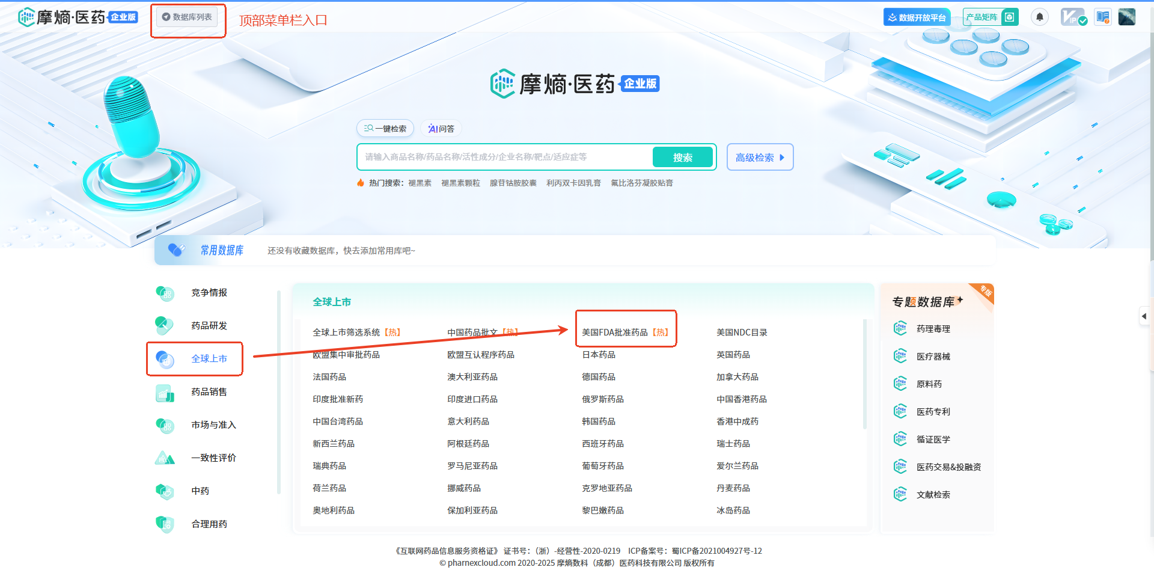Search hot keyword 褪黑素颗粒
This screenshot has width=1154, height=573.
460,183
